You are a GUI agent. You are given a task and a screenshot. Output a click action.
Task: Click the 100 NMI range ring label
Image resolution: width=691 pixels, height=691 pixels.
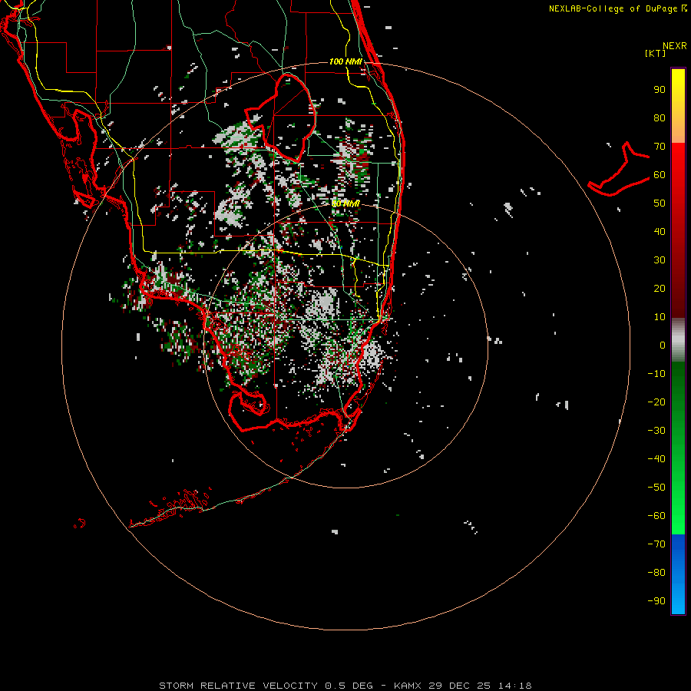click(345, 61)
